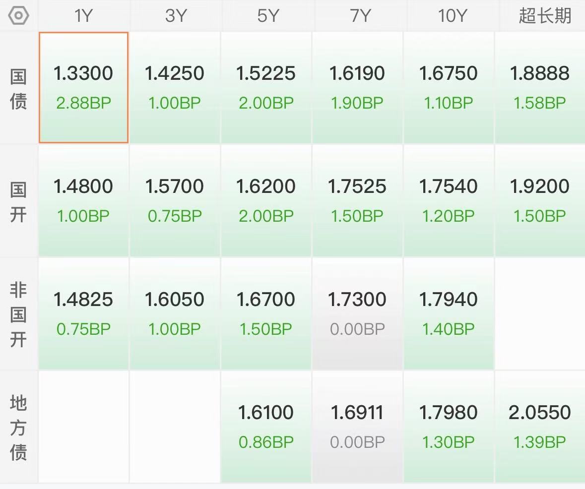585x489 pixels.
Task: Open 国债 10Y yield cell 1.6750
Action: point(449,88)
